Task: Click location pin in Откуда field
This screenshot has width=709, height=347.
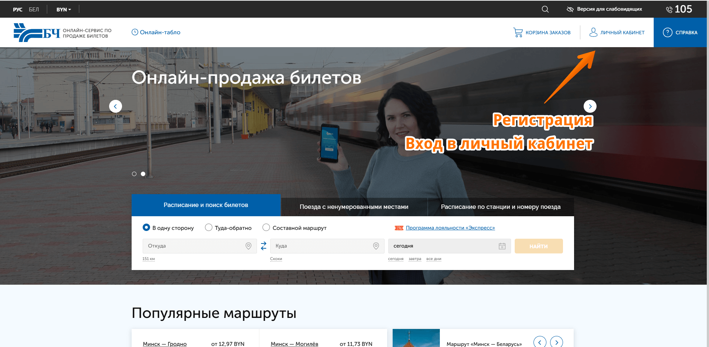Action: pyautogui.click(x=249, y=246)
